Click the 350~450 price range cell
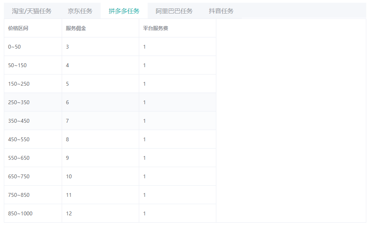The image size is (369, 225). point(33,121)
